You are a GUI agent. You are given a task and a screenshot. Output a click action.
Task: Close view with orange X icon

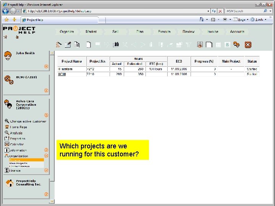pos(248,45)
